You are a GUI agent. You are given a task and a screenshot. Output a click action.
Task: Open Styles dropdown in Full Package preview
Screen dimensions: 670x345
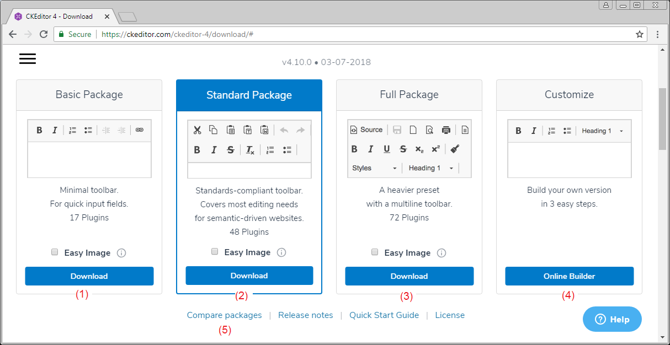pyautogui.click(x=375, y=168)
